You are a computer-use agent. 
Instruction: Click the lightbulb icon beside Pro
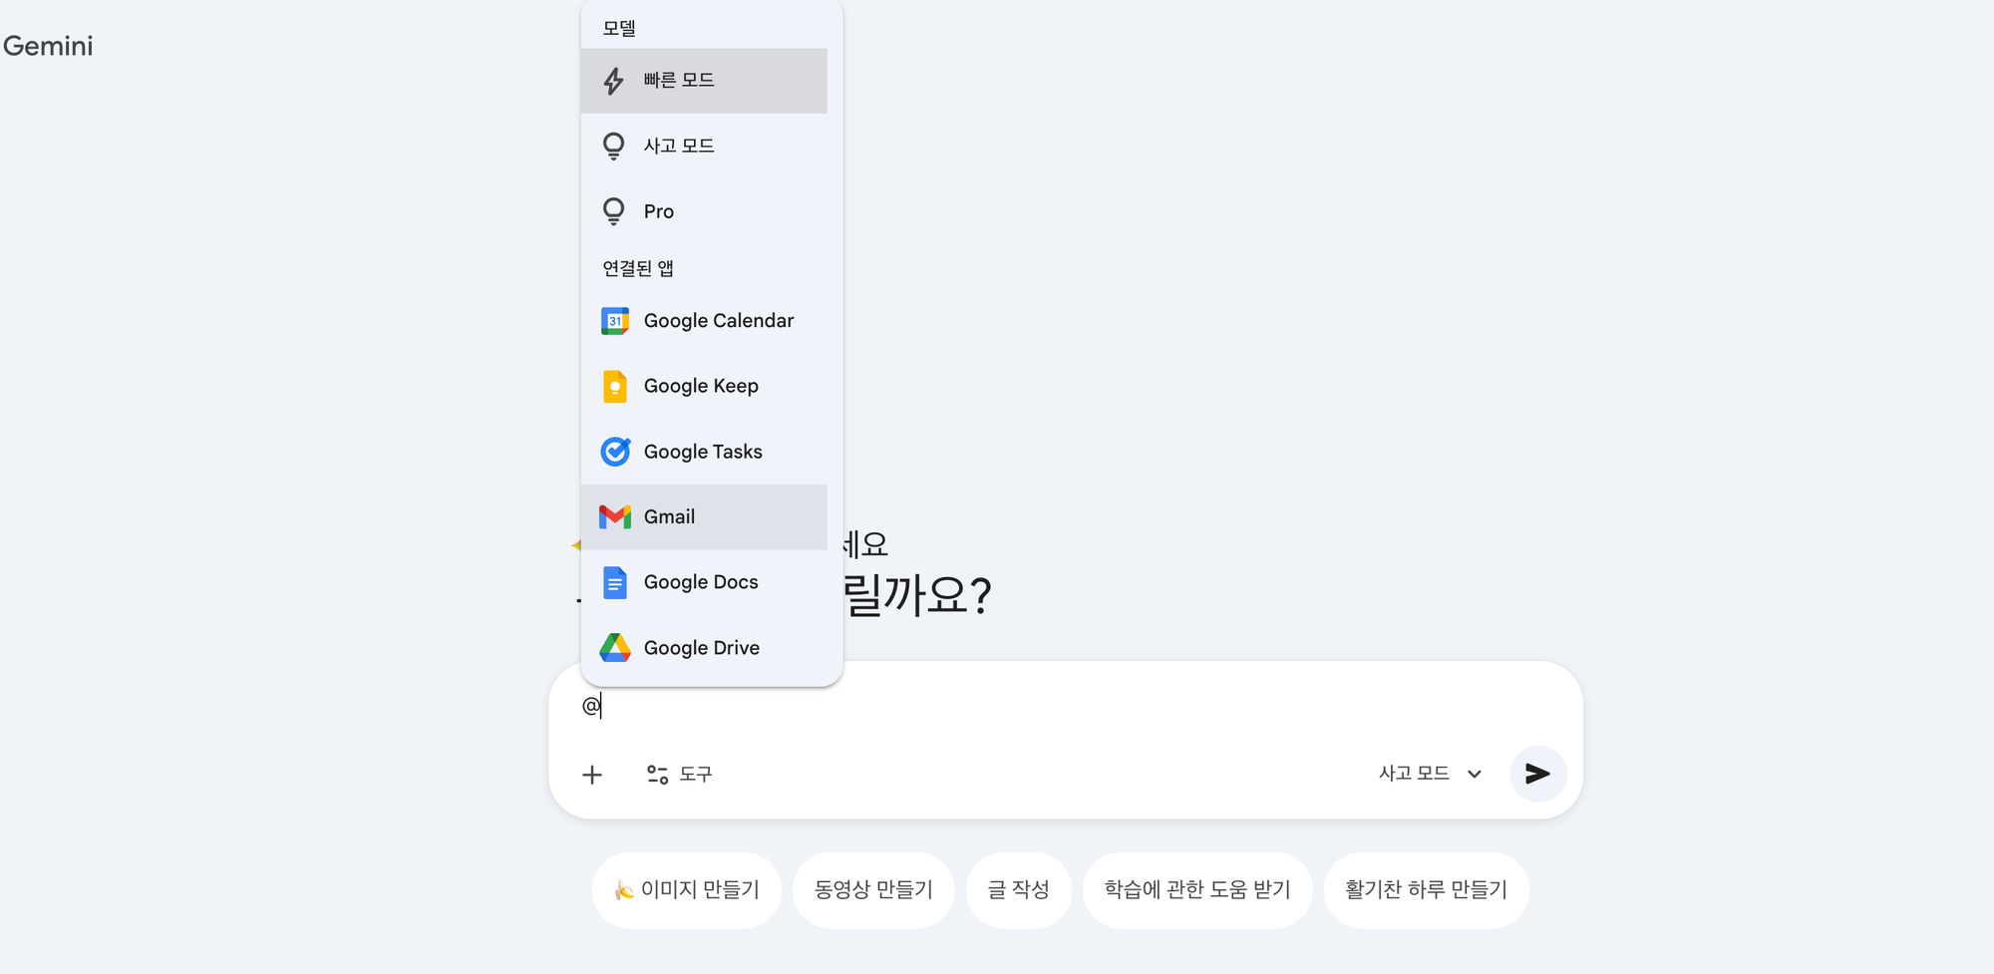pyautogui.click(x=614, y=211)
